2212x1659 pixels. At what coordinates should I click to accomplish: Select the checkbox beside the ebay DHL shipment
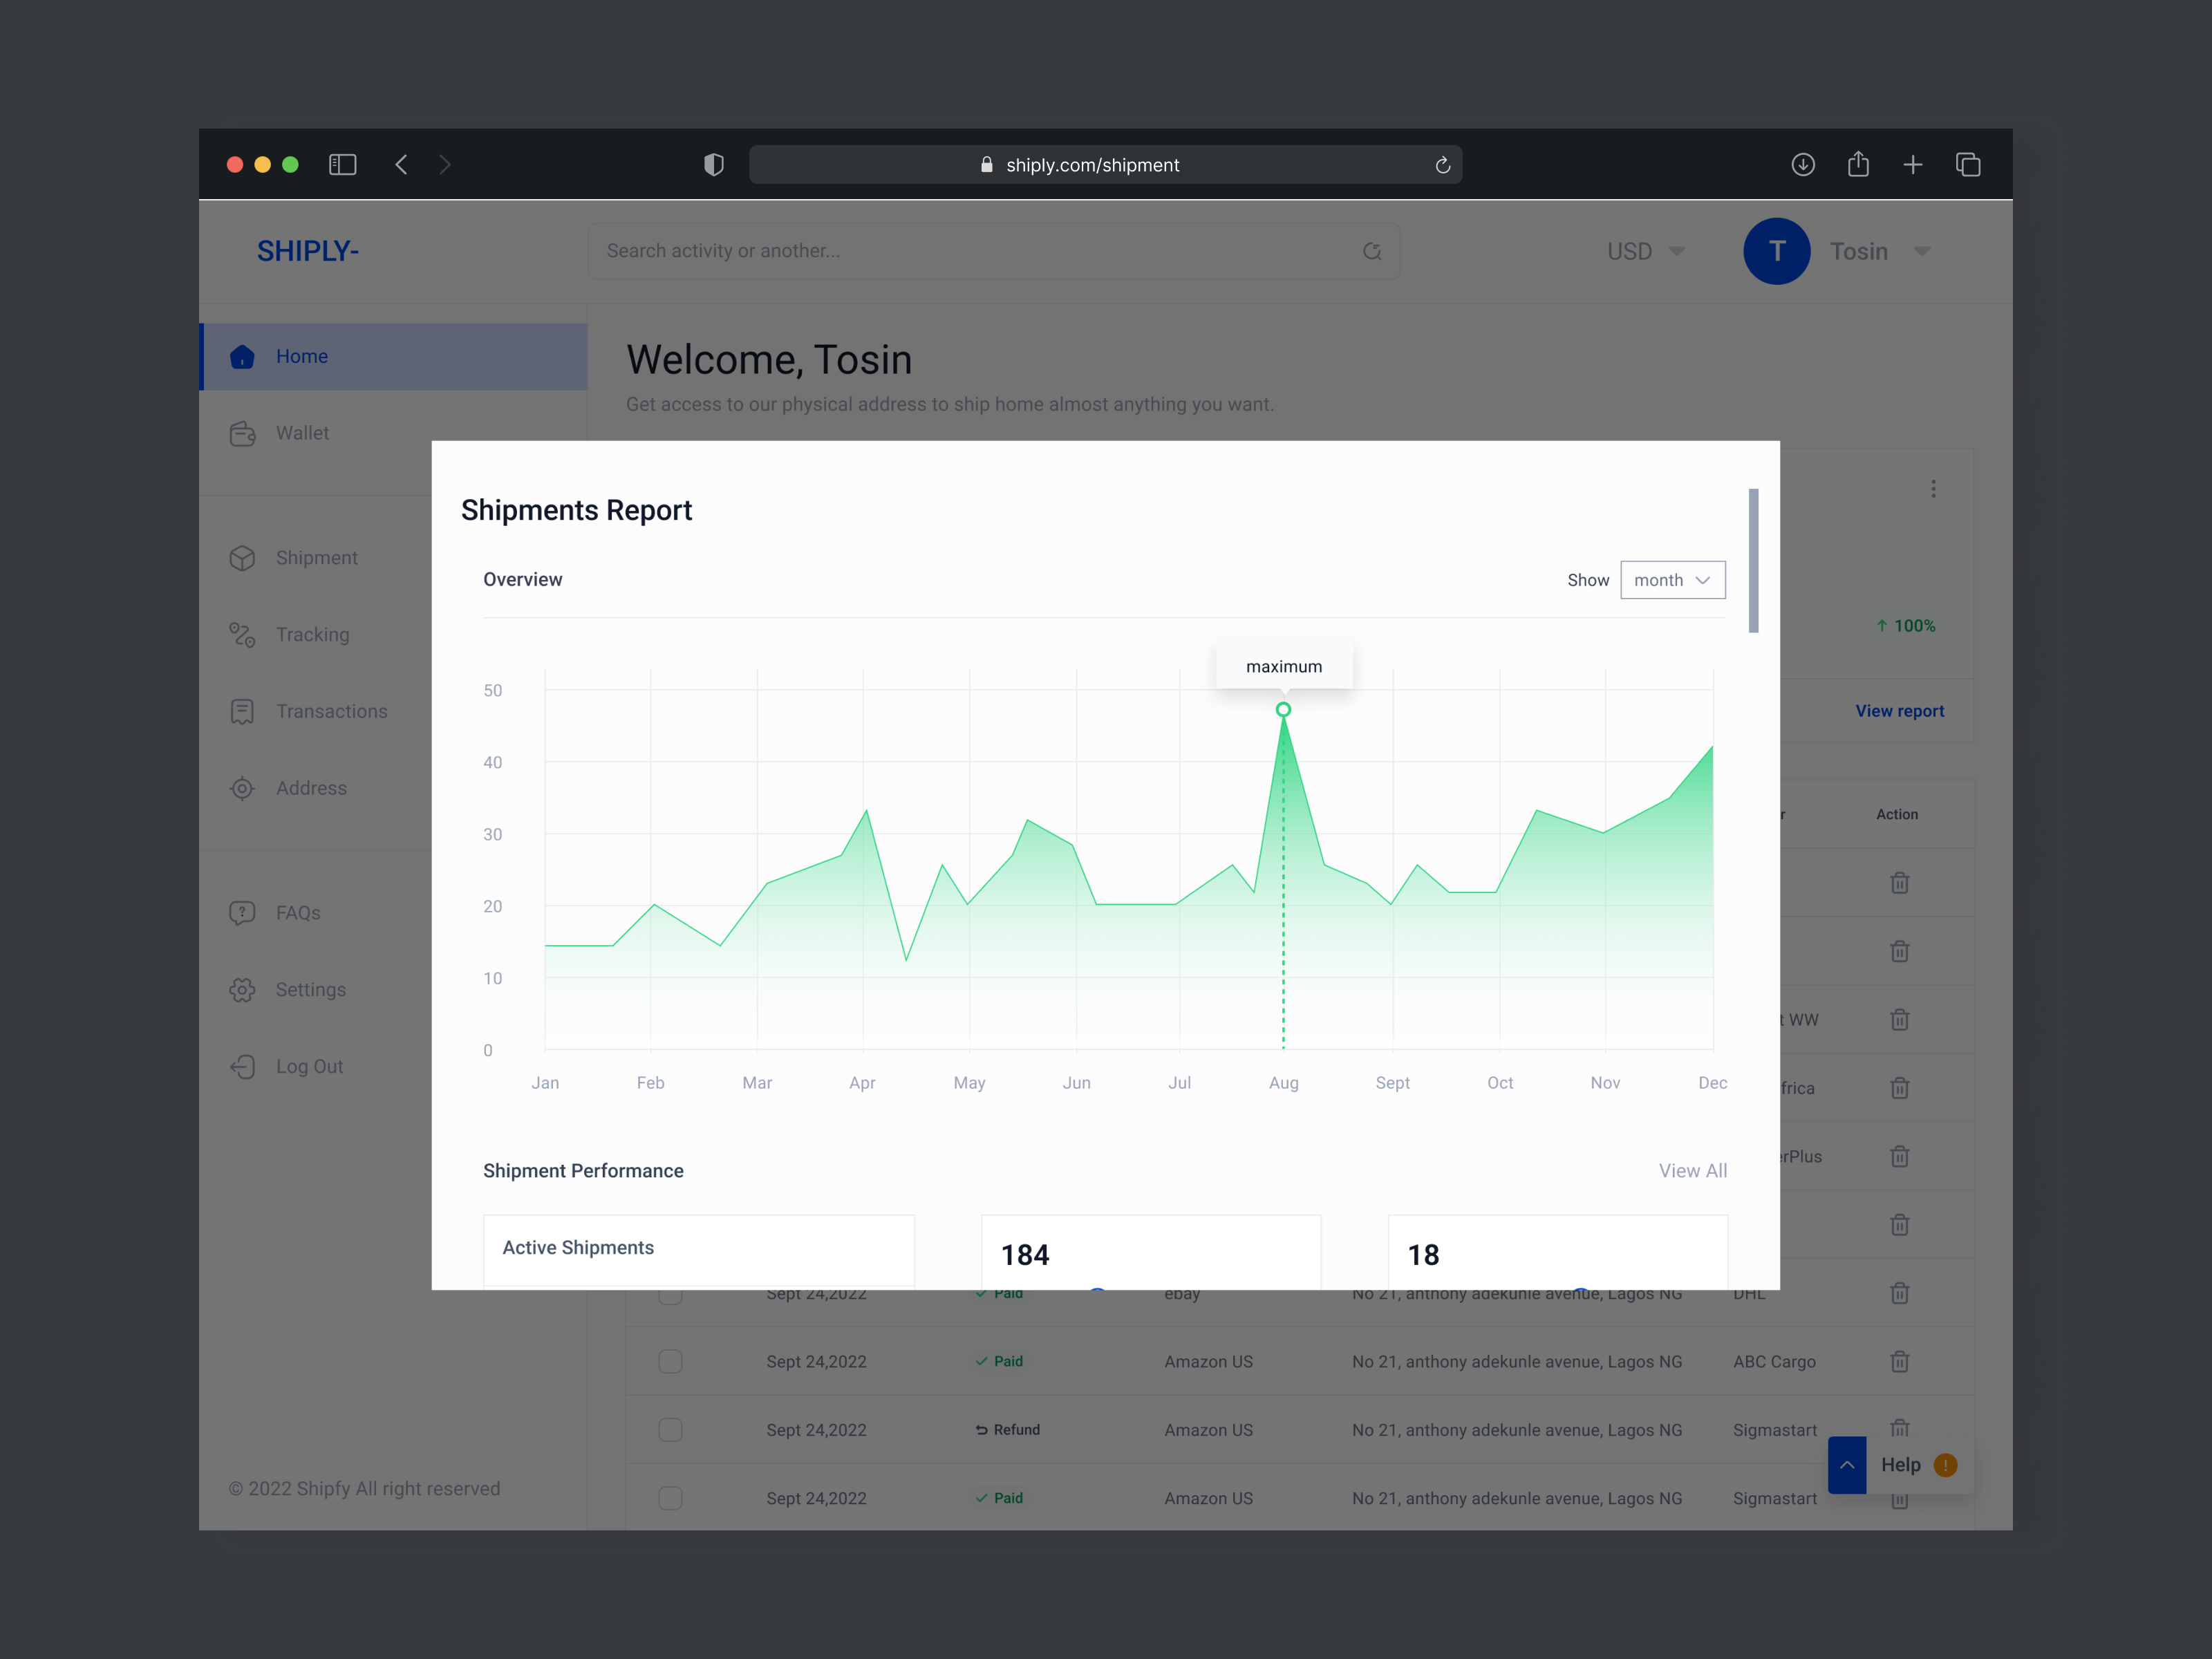(x=670, y=1293)
